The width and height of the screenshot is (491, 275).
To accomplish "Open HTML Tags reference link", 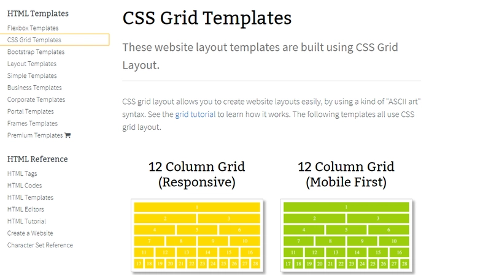I will click(x=22, y=173).
